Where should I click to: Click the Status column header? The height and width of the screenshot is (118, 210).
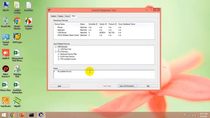click(82, 24)
